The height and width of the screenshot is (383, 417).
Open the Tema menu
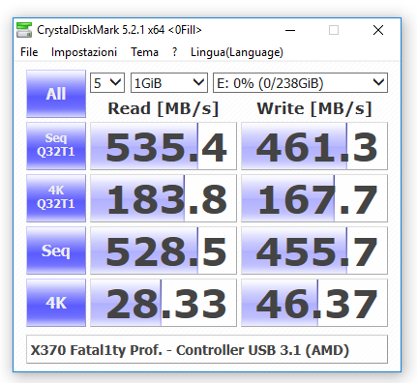pyautogui.click(x=144, y=52)
